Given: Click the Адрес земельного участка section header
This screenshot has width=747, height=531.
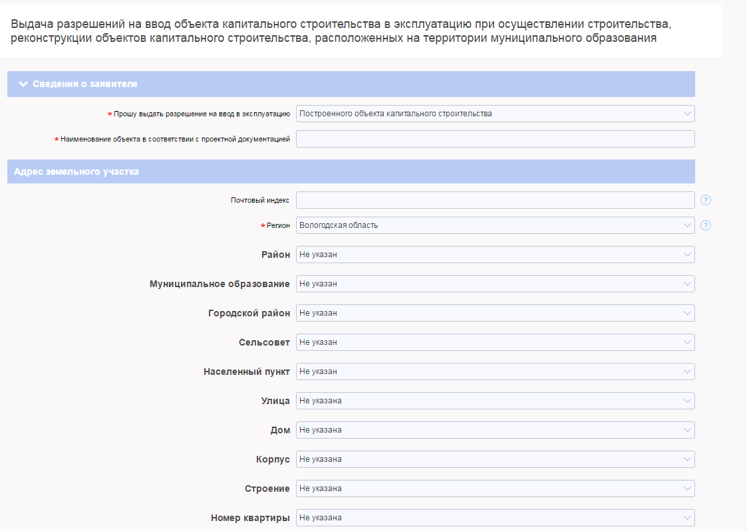Looking at the screenshot, I should click(76, 171).
